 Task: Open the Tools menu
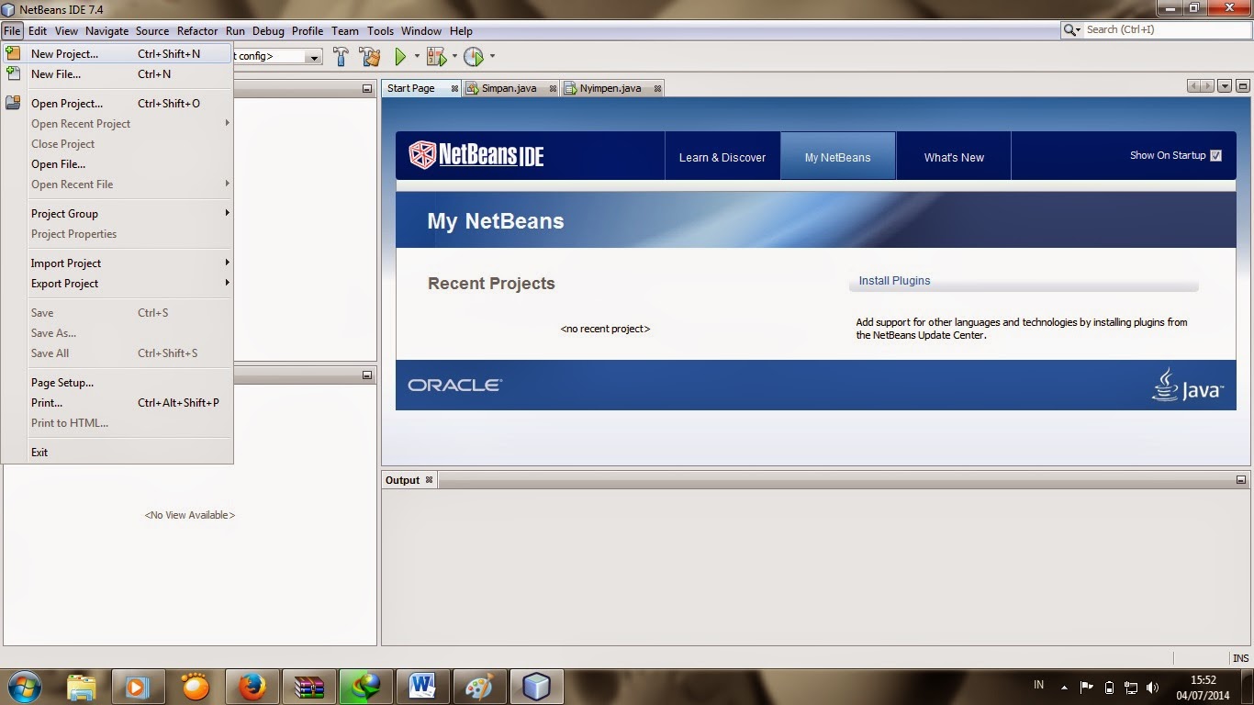pyautogui.click(x=380, y=30)
